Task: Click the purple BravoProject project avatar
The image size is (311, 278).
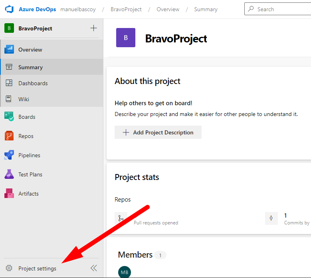Action: [126, 38]
